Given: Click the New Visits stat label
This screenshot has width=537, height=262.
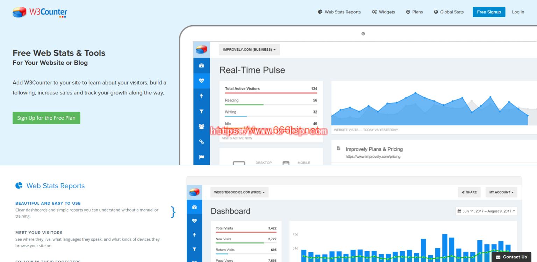Looking at the screenshot, I should (x=223, y=239).
